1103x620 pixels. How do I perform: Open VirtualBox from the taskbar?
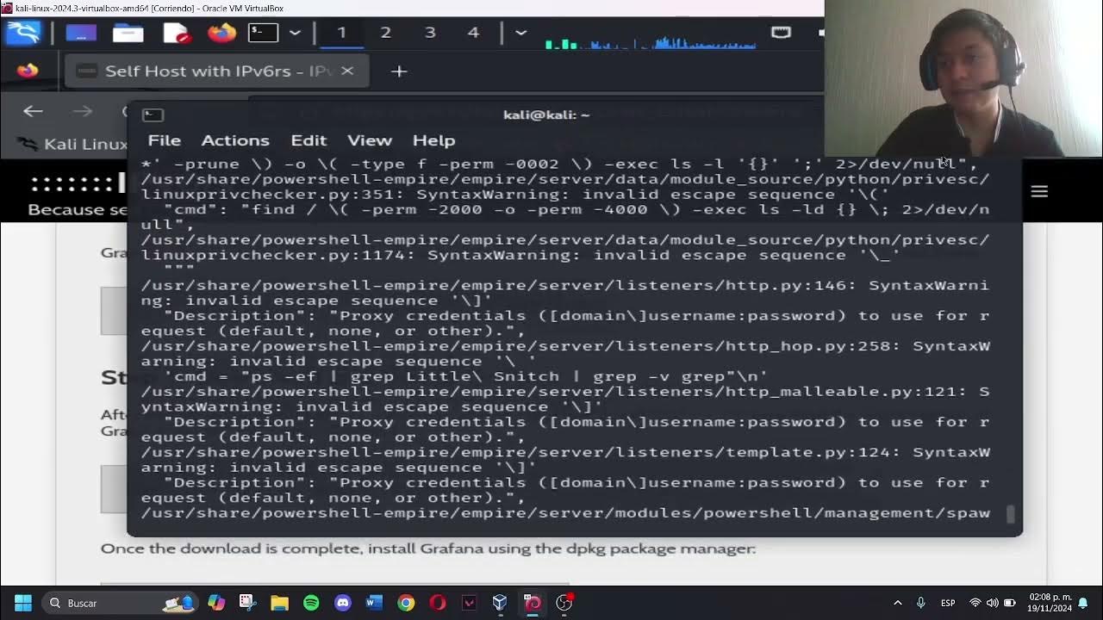[501, 603]
